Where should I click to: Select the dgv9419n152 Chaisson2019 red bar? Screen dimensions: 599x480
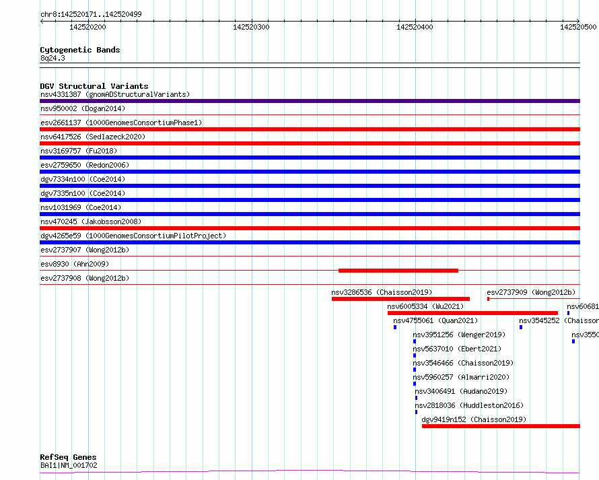[500, 426]
